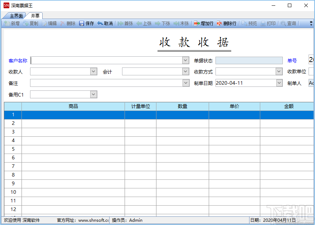
Task: Open the 备用C1 dropdown arrow
Action: coord(94,94)
